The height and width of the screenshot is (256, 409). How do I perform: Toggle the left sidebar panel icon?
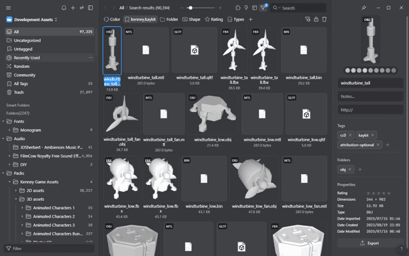coord(90,8)
